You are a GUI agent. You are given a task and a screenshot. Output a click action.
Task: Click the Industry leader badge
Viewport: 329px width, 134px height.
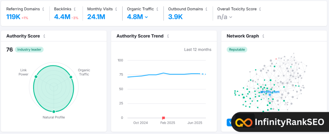click(x=29, y=49)
